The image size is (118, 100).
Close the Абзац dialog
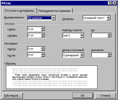coord(115,3)
